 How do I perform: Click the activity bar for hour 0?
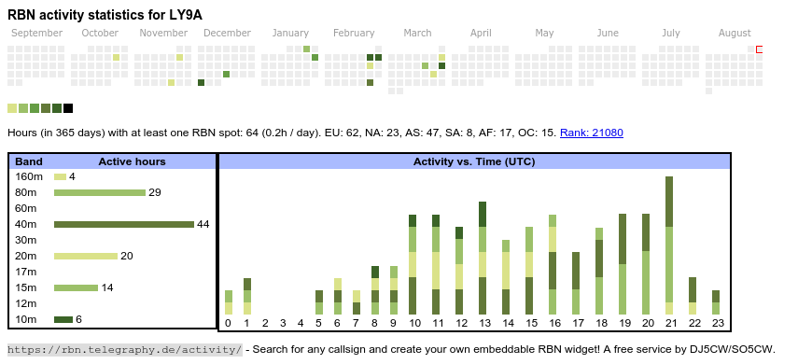[229, 302]
